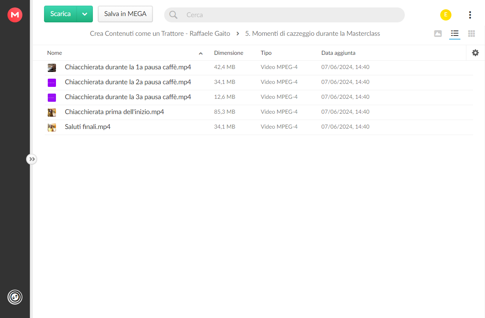
Task: Switch to media discovery image view
Action: (438, 34)
